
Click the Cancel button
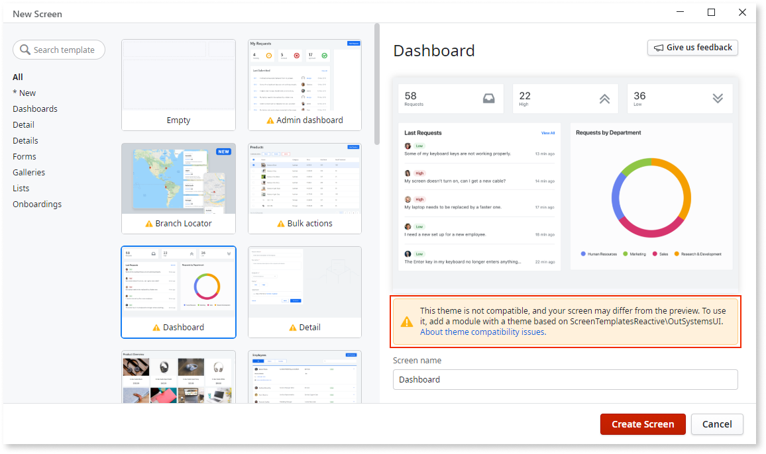tap(717, 424)
